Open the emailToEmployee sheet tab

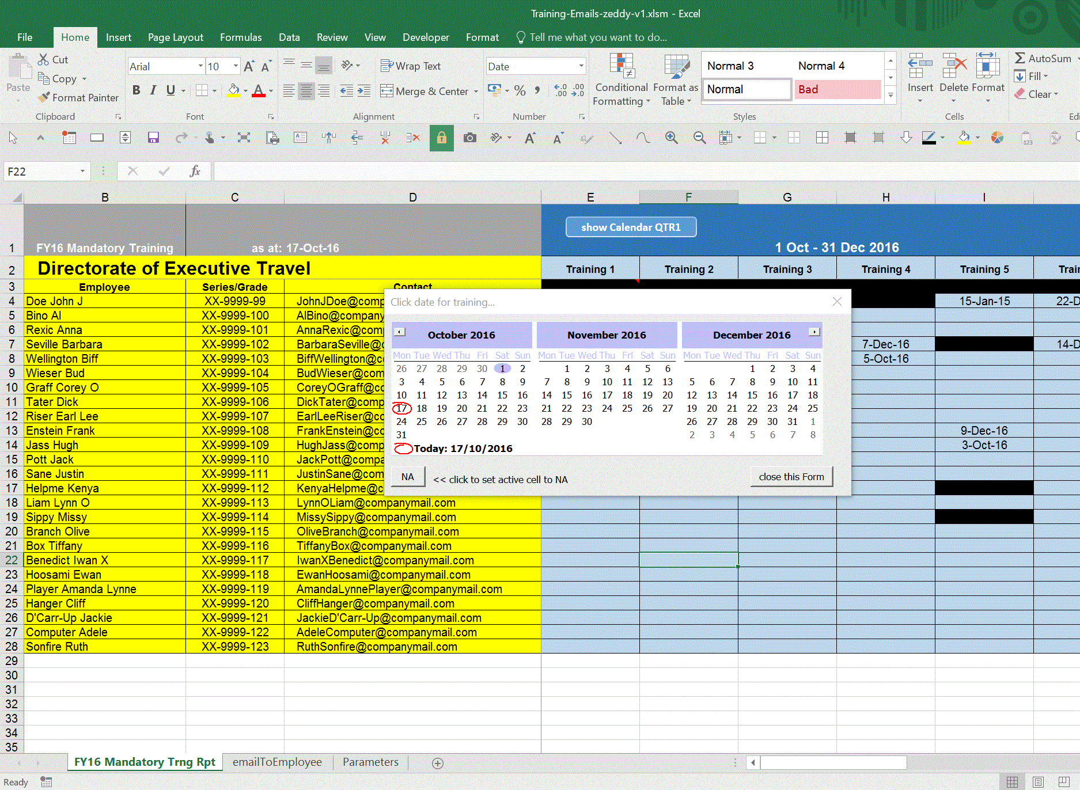click(x=277, y=762)
